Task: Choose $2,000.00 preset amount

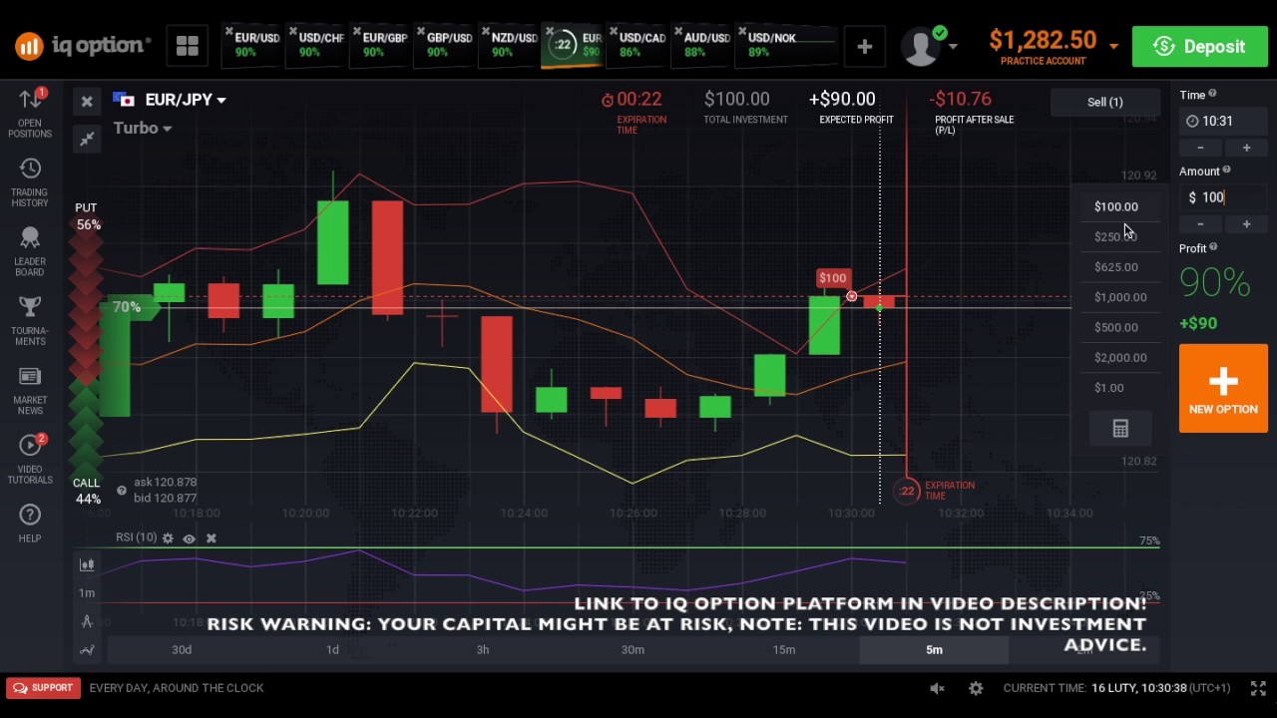Action: click(1119, 357)
